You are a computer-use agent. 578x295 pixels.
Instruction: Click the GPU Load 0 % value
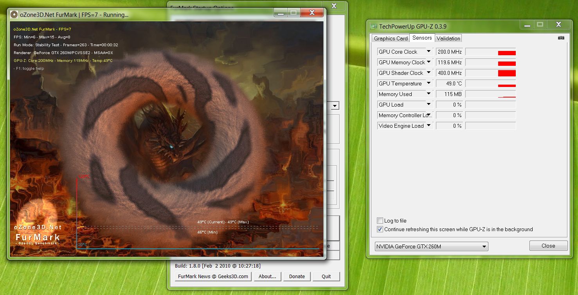[449, 105]
